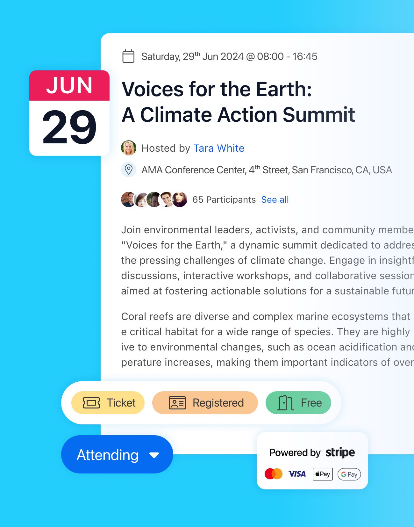Click the ticket icon in the yellow badge
This screenshot has width=414, height=527.
tap(91, 403)
